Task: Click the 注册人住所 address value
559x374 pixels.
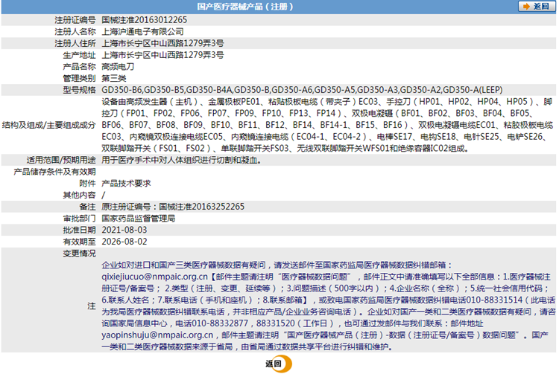Action: [x=162, y=43]
